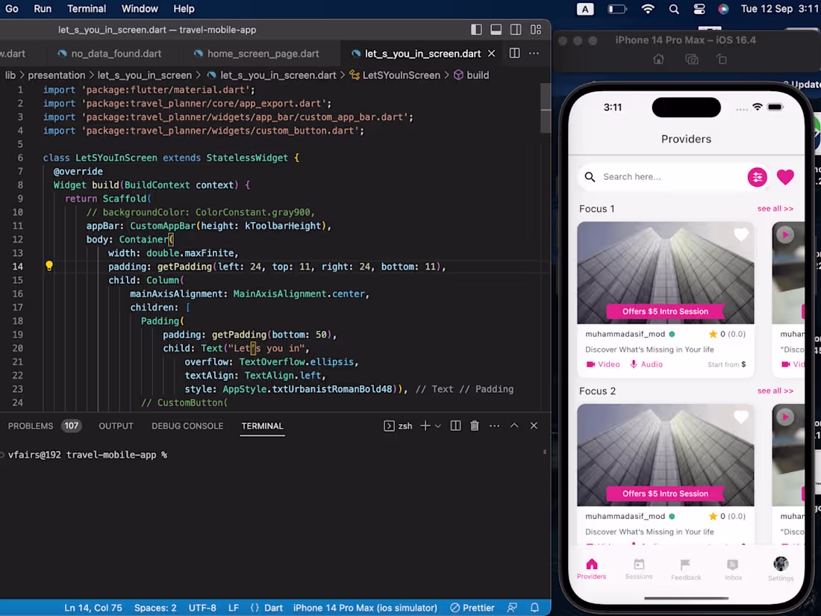The width and height of the screenshot is (821, 616).
Task: Click the lightbulb code action on line 14
Action: pyautogui.click(x=49, y=266)
